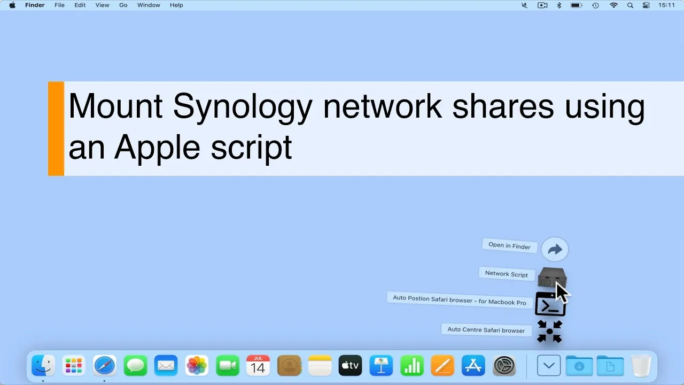
Task: Open the View menu
Action: point(102,5)
